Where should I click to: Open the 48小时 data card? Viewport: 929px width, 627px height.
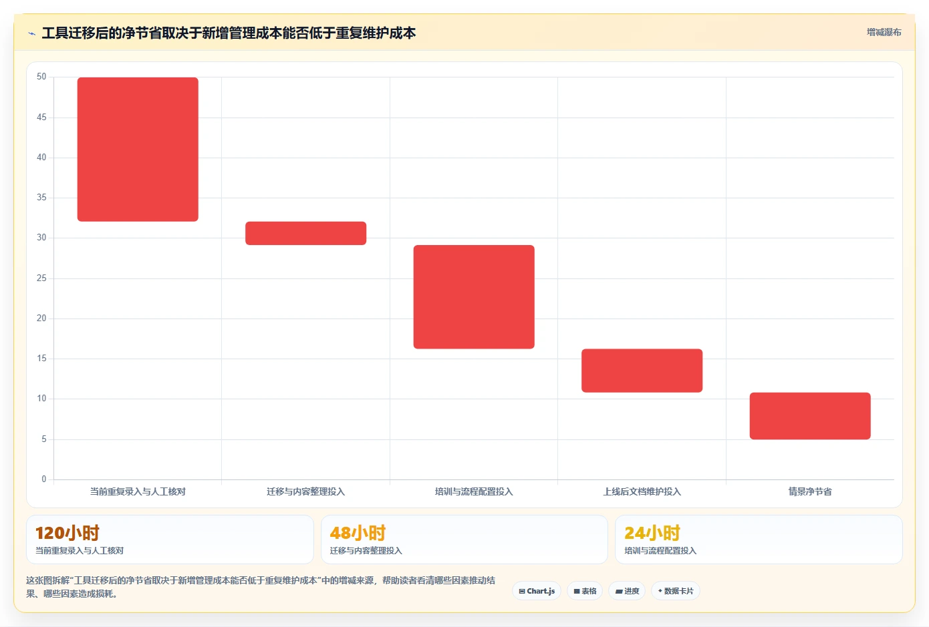[x=464, y=540]
